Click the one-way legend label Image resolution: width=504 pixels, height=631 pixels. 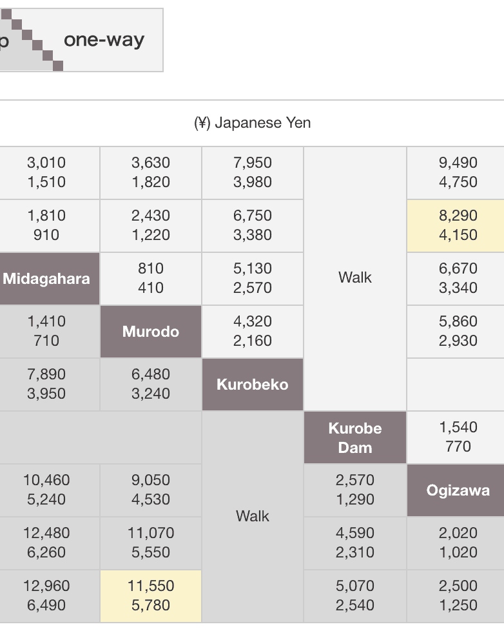[104, 40]
